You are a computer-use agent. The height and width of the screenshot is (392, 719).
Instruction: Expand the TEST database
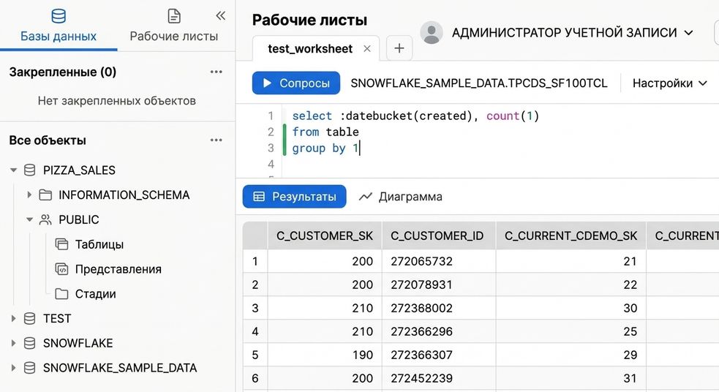pos(13,318)
